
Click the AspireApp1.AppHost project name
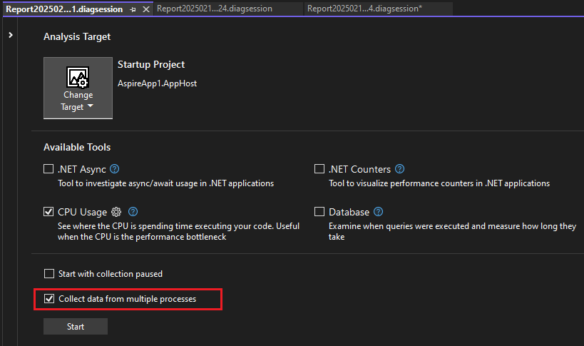[157, 83]
